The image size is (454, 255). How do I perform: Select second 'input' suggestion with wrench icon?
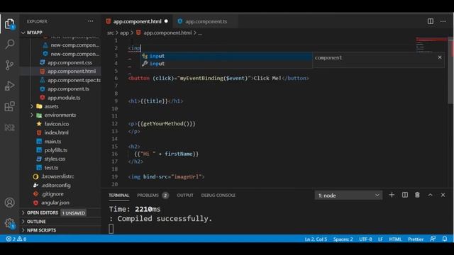(x=226, y=64)
